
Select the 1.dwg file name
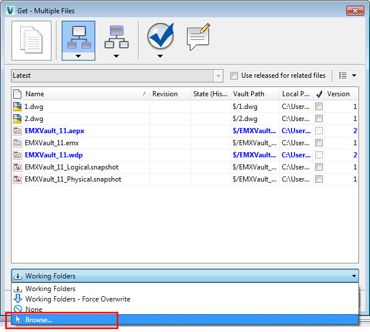click(x=34, y=107)
